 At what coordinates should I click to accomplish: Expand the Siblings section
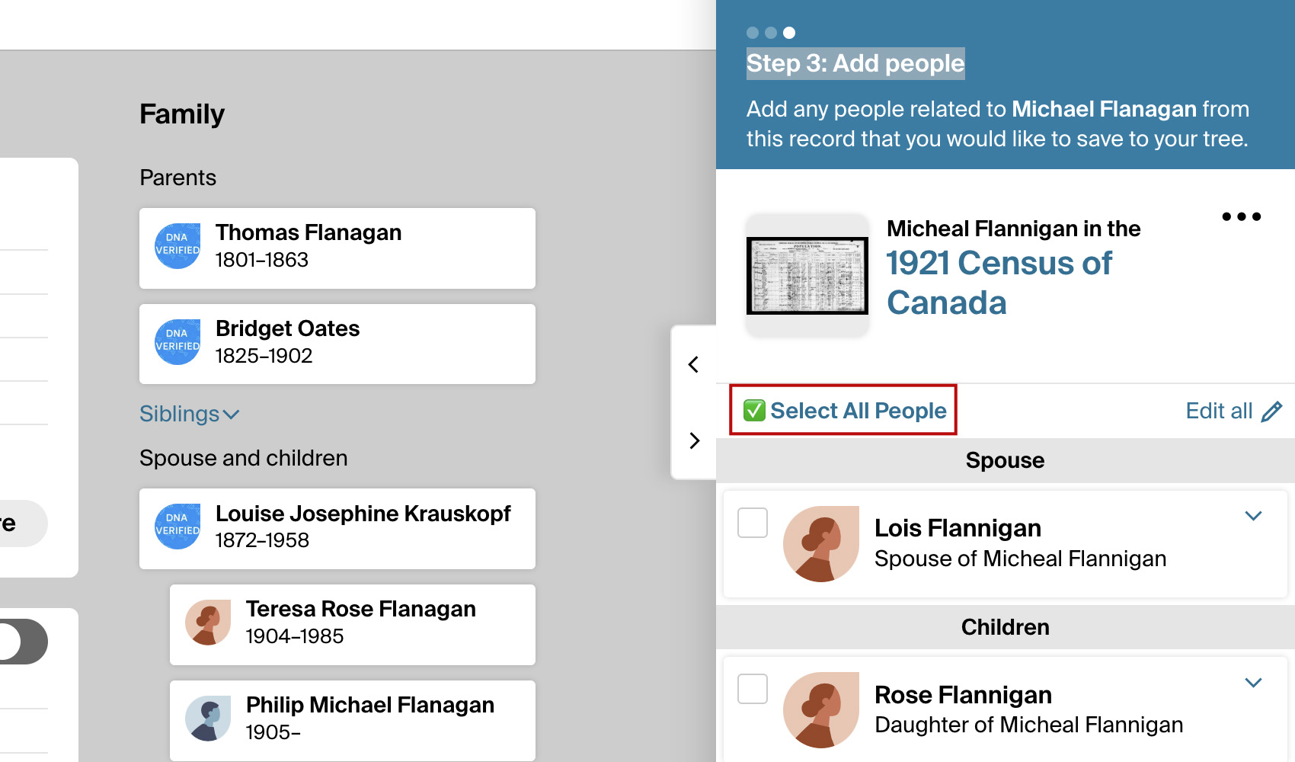tap(189, 414)
